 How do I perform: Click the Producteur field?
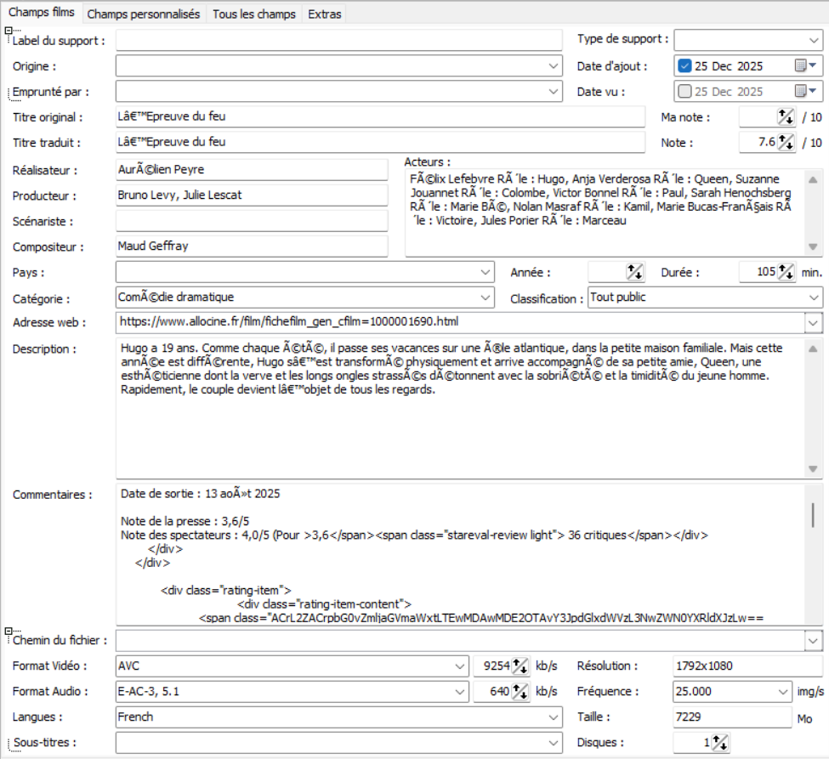tap(252, 195)
